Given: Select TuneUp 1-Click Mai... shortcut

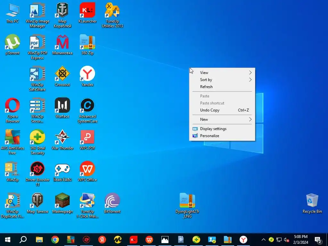Looking at the screenshot, I should pos(87,205).
